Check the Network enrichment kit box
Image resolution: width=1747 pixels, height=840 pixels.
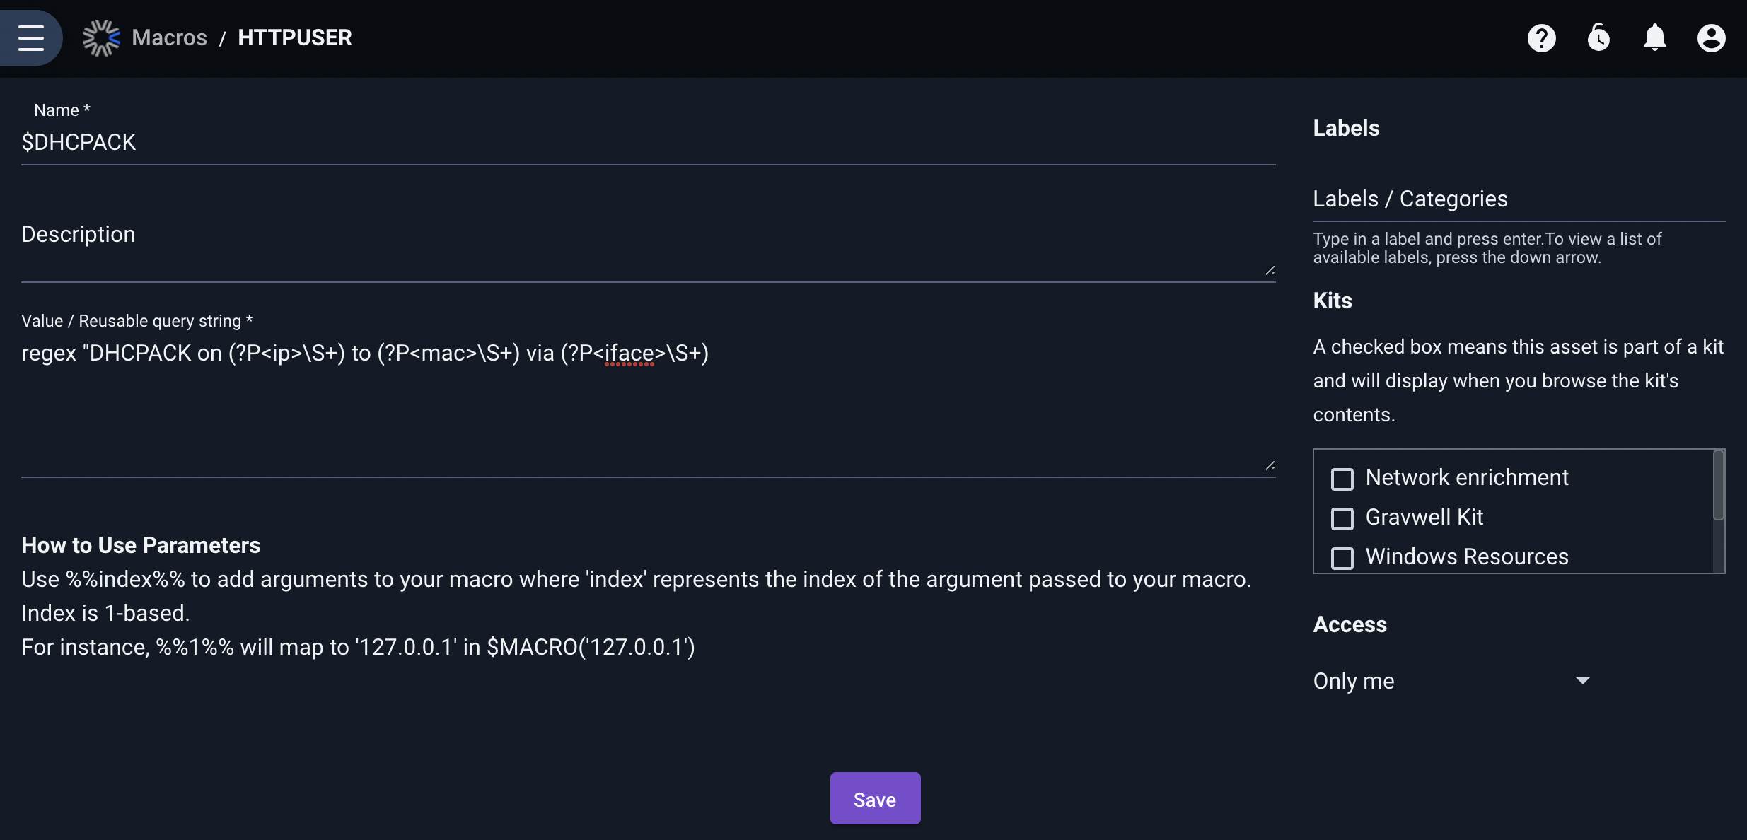coord(1342,479)
